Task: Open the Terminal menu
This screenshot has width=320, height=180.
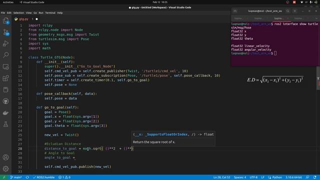Action: click(50, 13)
